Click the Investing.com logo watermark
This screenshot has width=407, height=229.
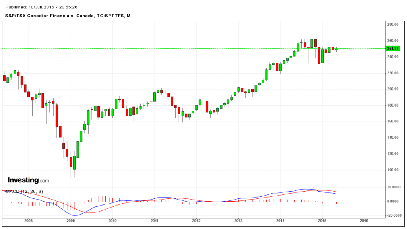coord(28,180)
